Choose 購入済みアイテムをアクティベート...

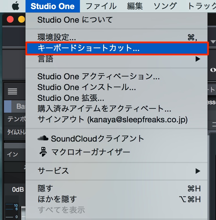[x=117, y=109]
